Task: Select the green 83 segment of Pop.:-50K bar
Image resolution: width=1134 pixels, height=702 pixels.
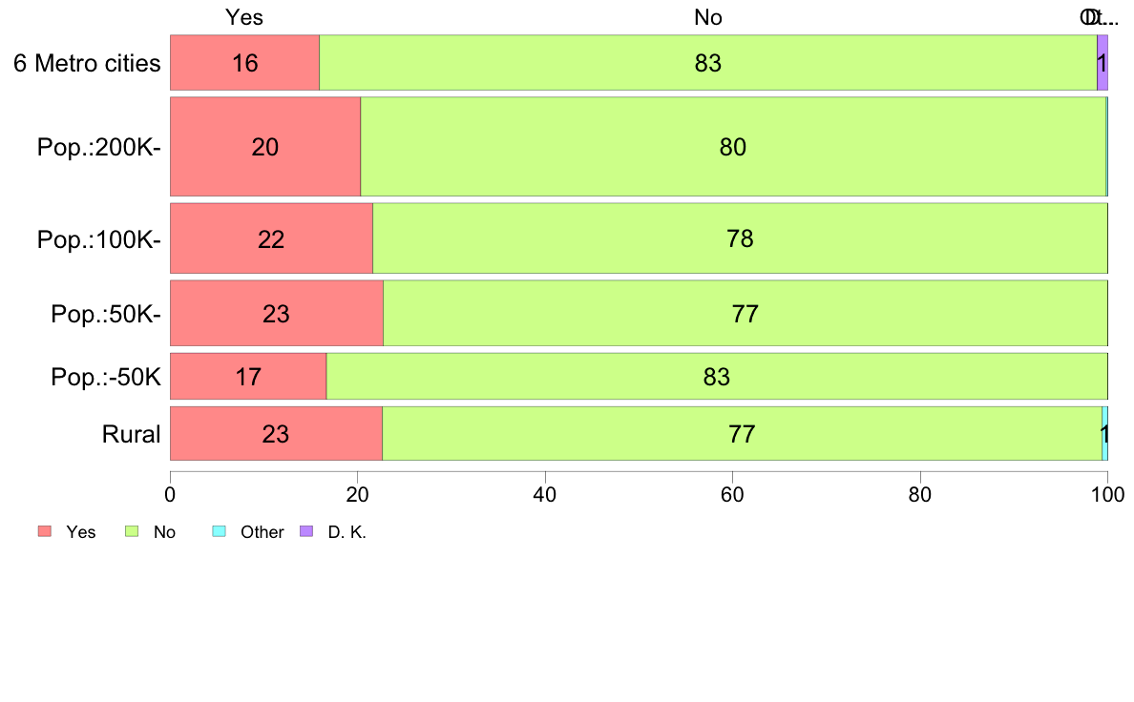Action: (718, 376)
